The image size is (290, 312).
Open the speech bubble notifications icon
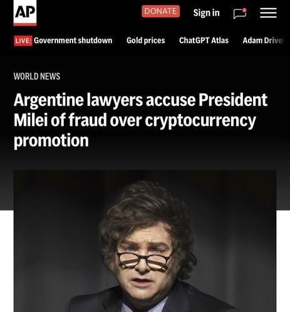[x=240, y=14]
